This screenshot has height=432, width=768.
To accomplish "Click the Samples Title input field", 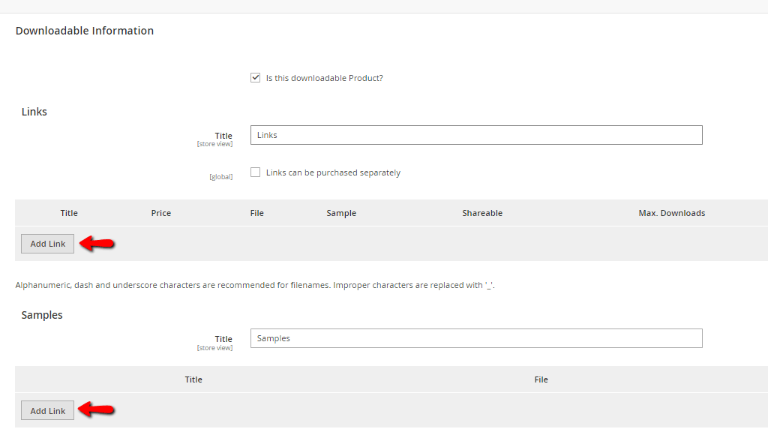I will point(475,338).
